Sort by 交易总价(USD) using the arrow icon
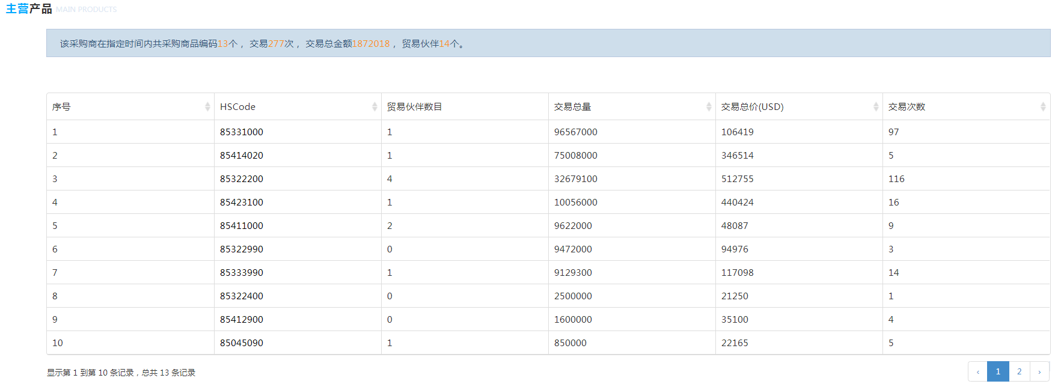 [x=876, y=107]
